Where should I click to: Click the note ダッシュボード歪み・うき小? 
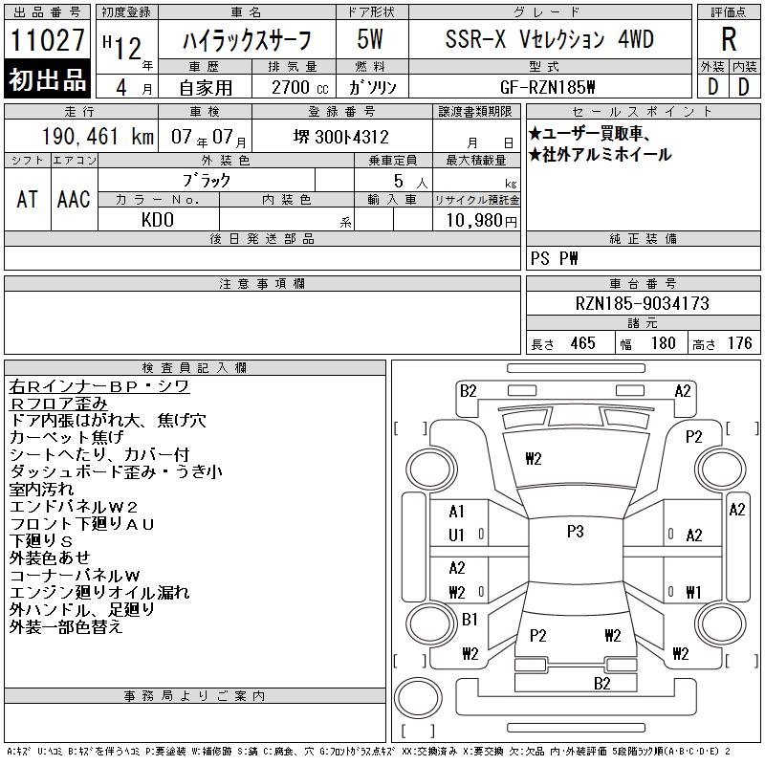coord(116,471)
